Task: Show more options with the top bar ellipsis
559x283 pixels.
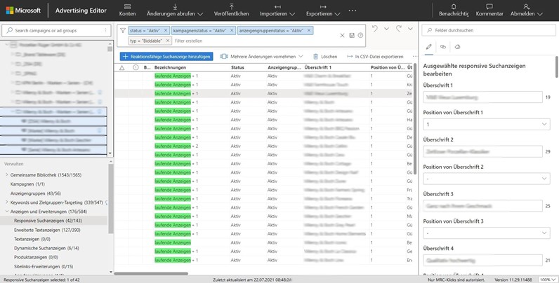Action: [353, 11]
